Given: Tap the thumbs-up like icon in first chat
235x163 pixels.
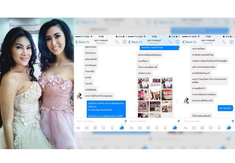Looking at the screenshot, I should 122,128.
